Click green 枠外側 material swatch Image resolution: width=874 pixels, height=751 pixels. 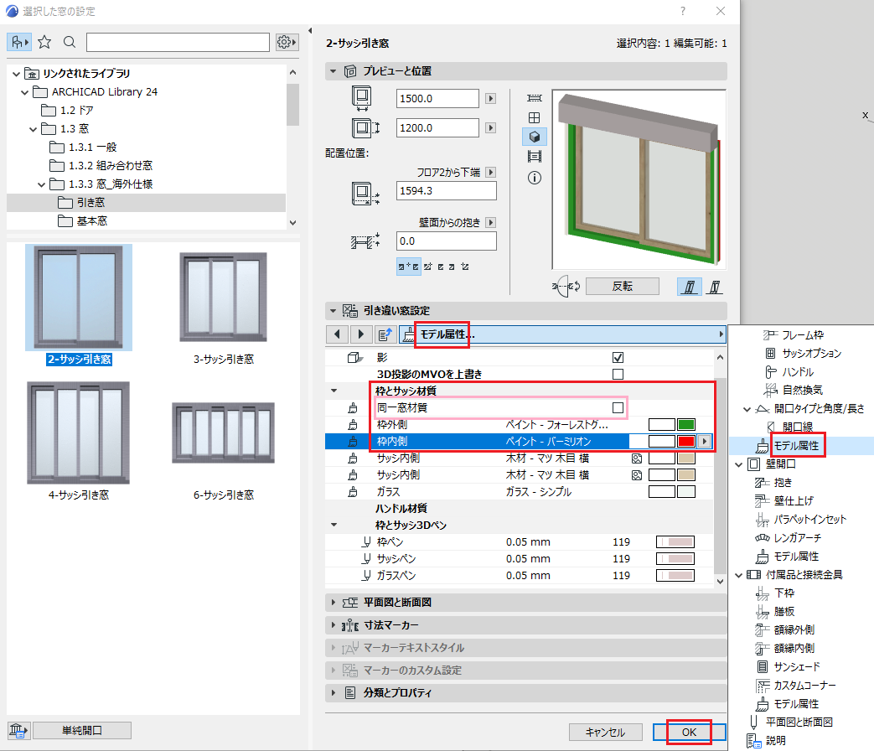[685, 425]
